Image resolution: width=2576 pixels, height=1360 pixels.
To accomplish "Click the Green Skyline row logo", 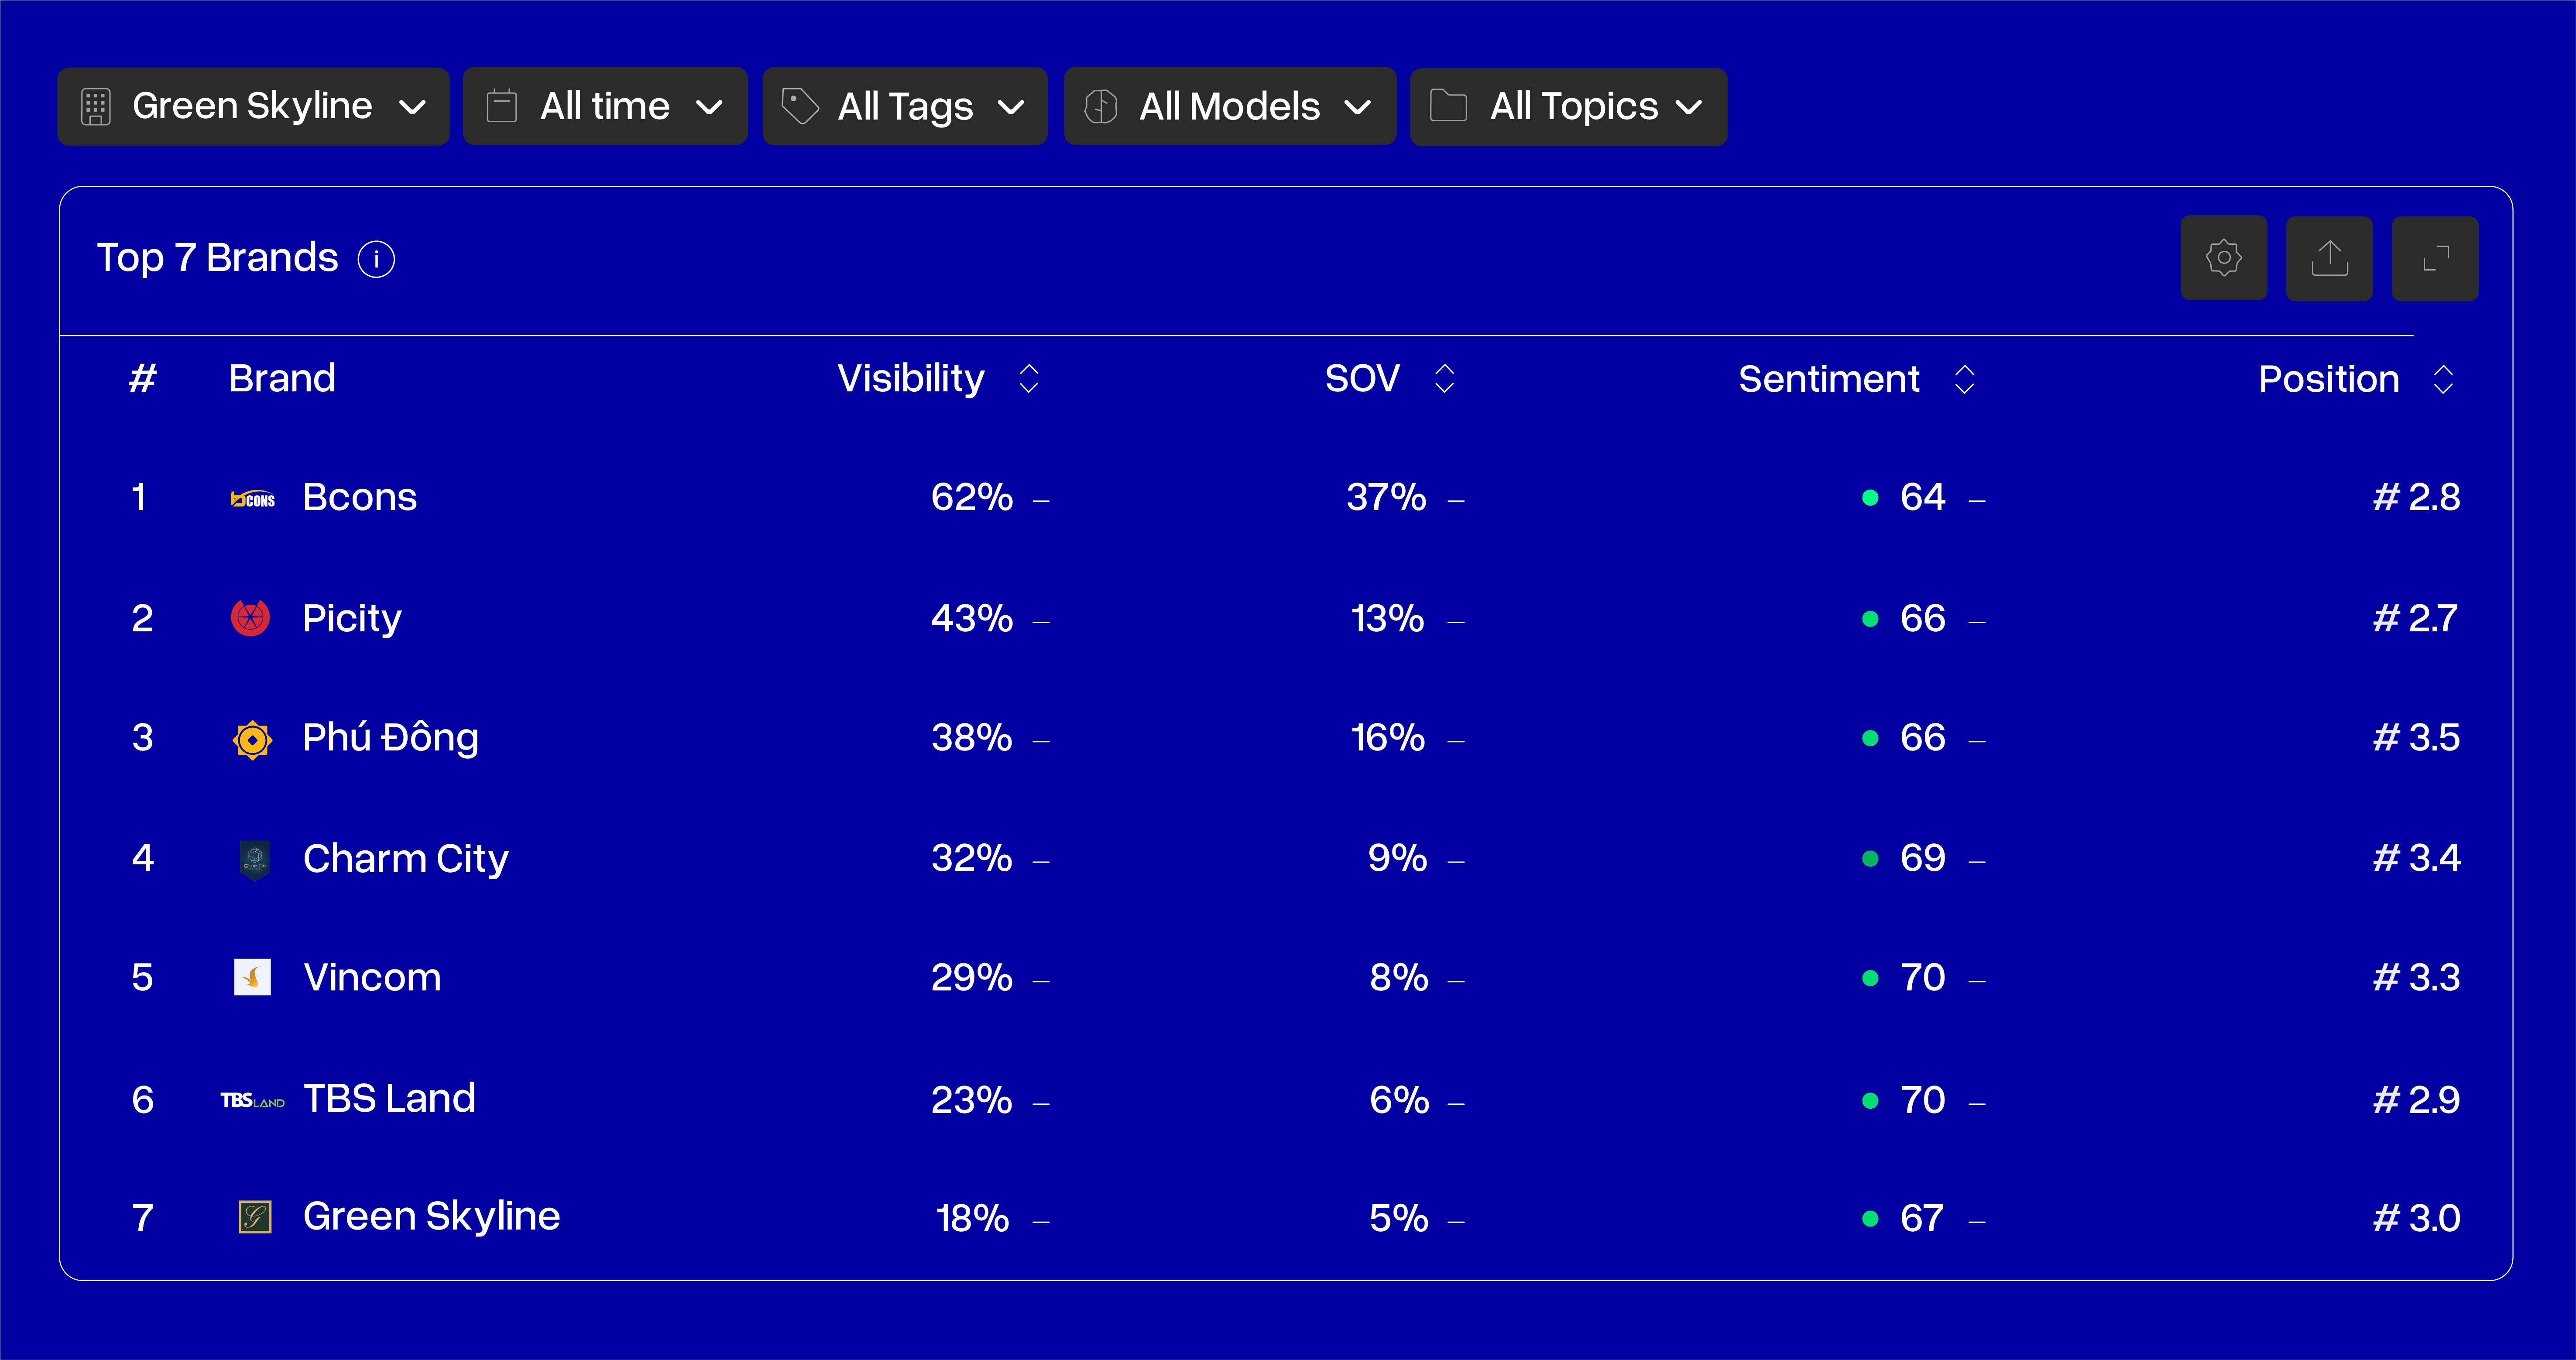I will point(255,1217).
